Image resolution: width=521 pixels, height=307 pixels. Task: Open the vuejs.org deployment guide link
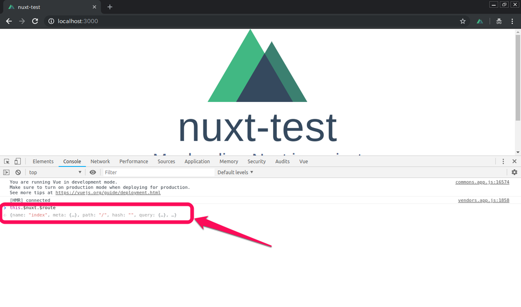(x=108, y=193)
